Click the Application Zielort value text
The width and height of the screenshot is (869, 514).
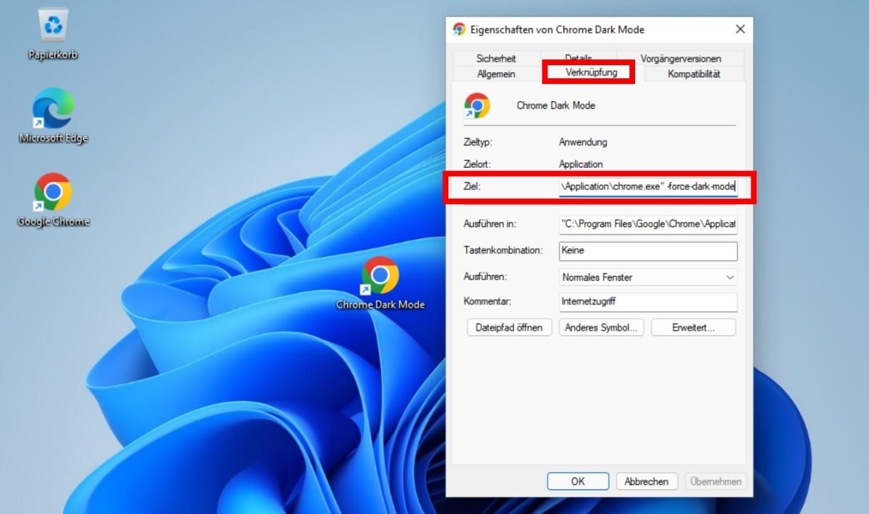(581, 164)
